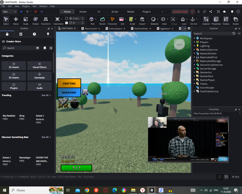This screenshot has width=242, height=194.
Task: Click the Anchor tool icon
Action: pyautogui.click(x=193, y=19)
